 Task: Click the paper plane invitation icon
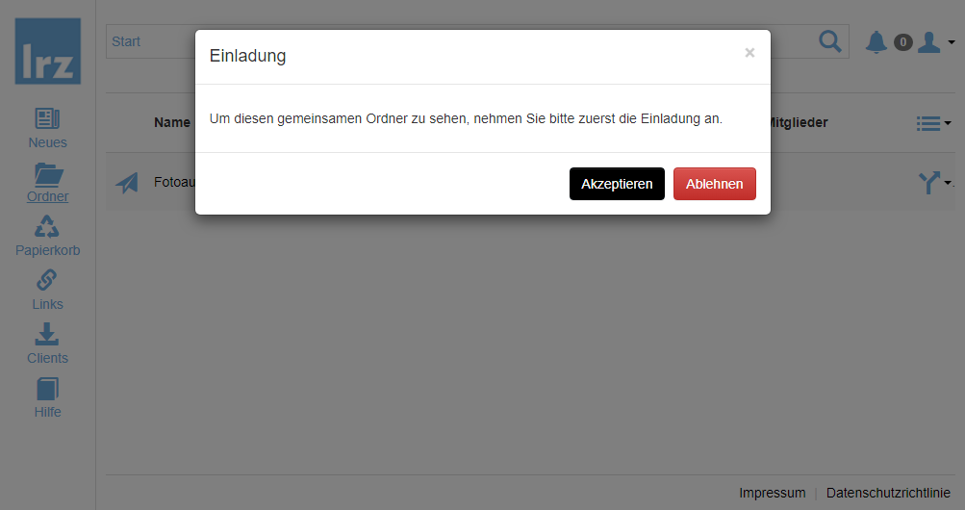coord(127,182)
